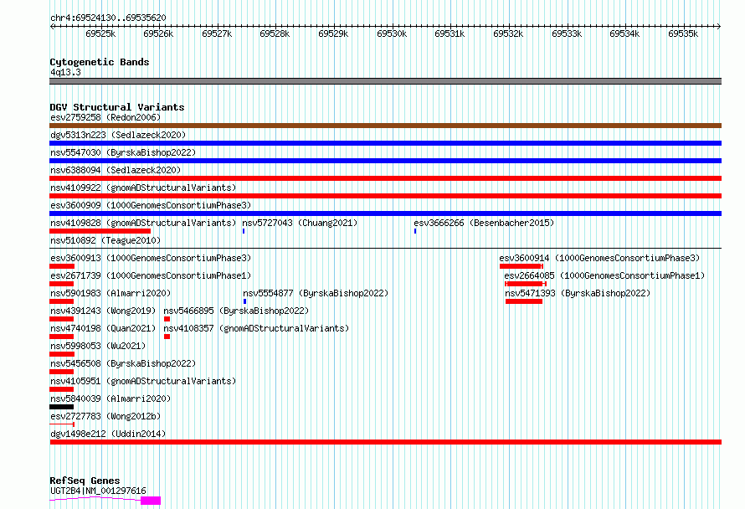Open esv3600909 (1000GenomesConsortiumPhase3) entry
This screenshot has height=509, width=745.
coord(151,205)
